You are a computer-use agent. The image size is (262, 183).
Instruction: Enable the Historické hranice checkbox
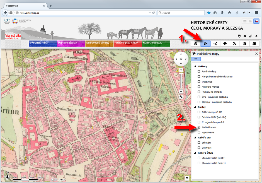(199, 87)
